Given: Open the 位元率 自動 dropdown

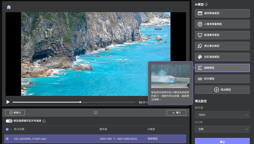Looking at the screenshot, I should click(222, 129).
